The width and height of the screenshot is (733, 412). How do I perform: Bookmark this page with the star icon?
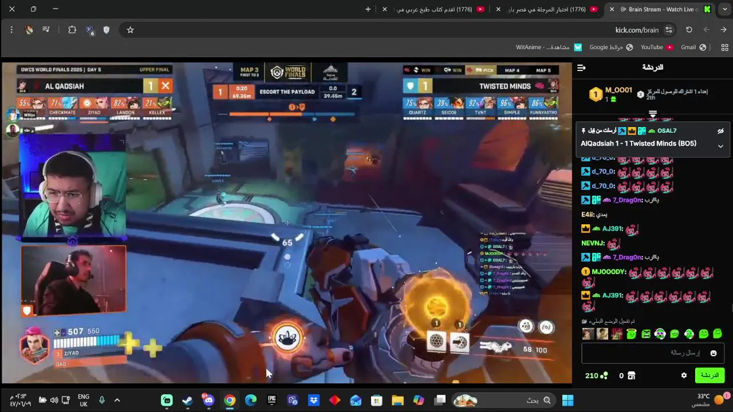coord(130,30)
